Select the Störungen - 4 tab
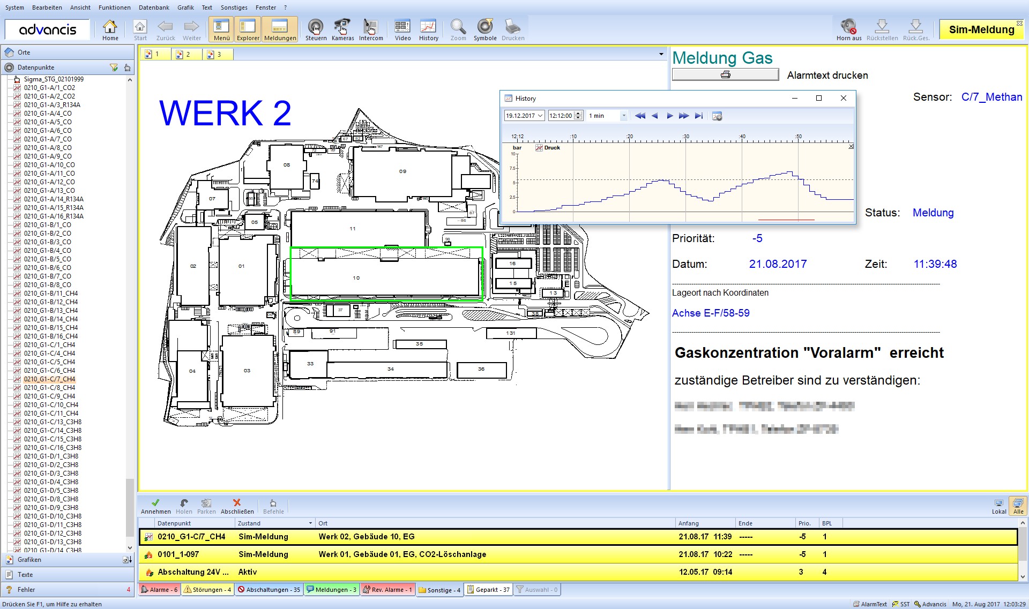Image resolution: width=1029 pixels, height=609 pixels. pyautogui.click(x=207, y=590)
